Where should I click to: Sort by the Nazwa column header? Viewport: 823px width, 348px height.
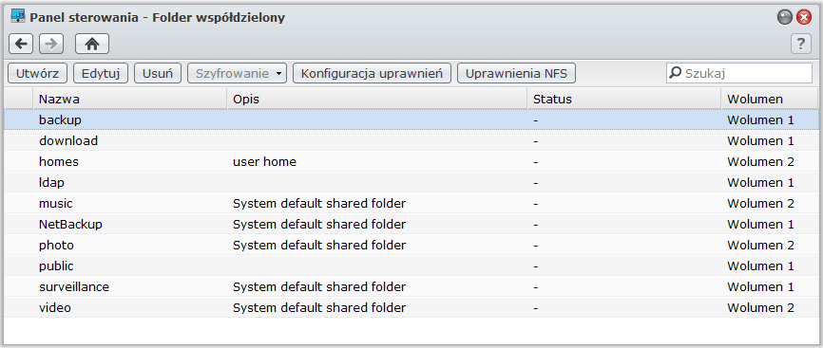(x=129, y=99)
